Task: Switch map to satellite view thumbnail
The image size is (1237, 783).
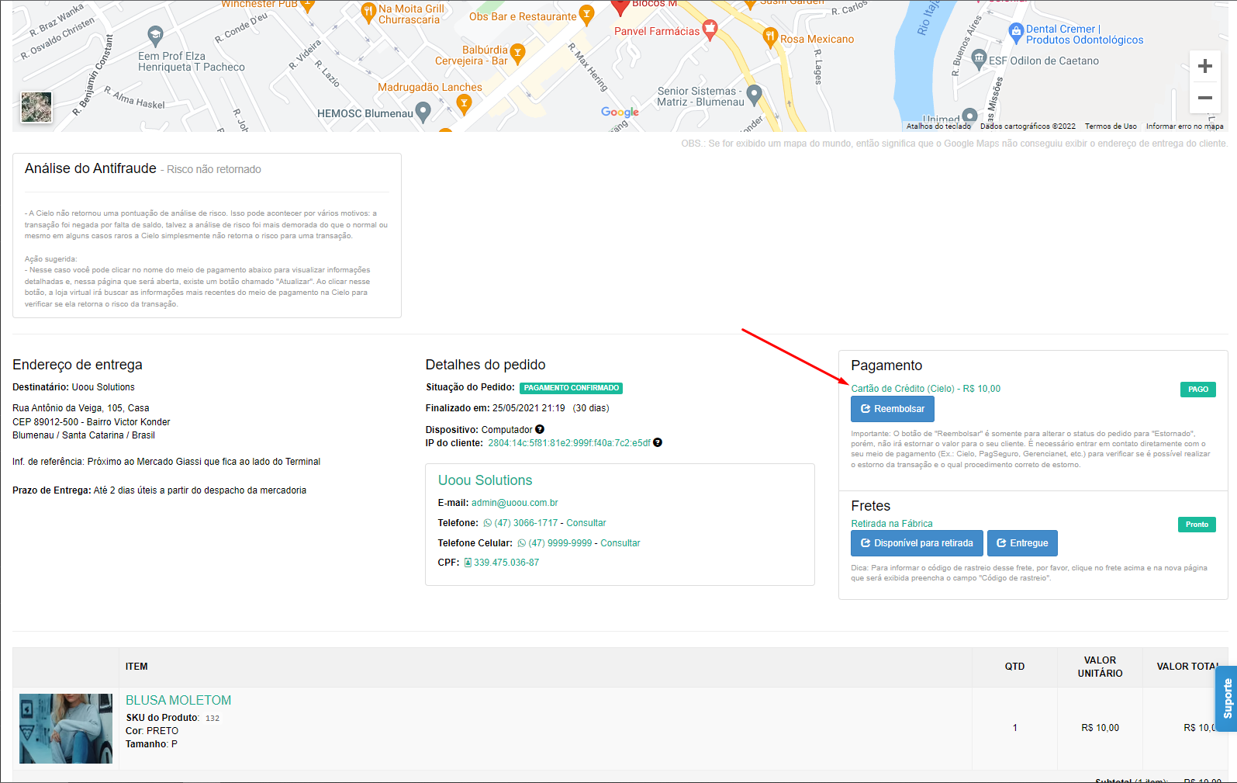Action: (36, 107)
